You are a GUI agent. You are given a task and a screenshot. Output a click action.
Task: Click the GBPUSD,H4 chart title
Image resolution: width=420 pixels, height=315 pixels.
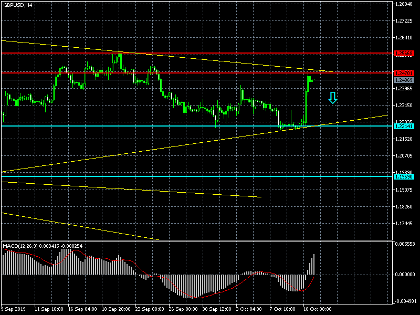click(x=17, y=5)
